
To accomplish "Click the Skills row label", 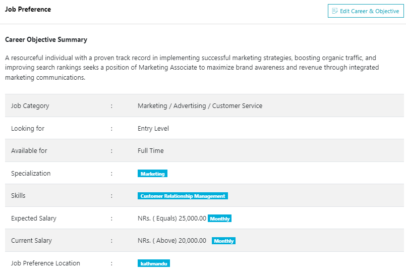I will pos(18,196).
